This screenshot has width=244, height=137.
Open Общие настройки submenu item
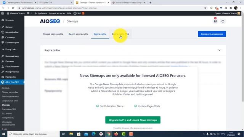coord(10,92)
